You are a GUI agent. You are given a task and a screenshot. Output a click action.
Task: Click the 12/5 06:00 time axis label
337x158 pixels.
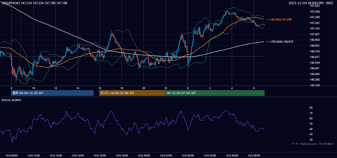click(x=254, y=156)
